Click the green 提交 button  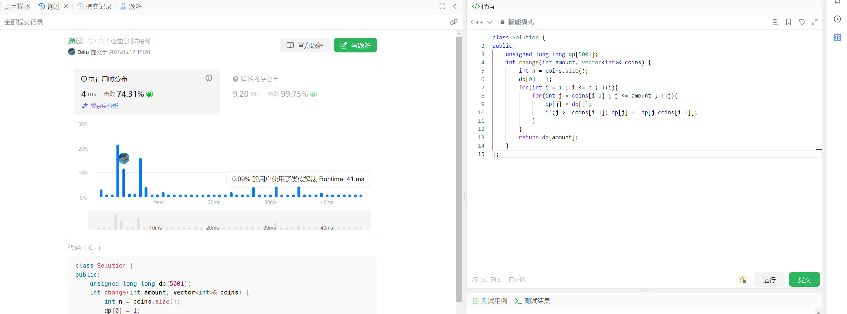coord(804,279)
